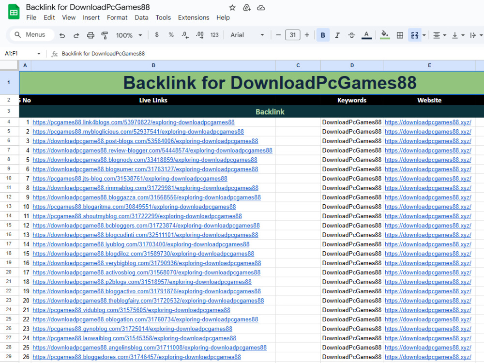Open the fill color picker

click(x=385, y=35)
